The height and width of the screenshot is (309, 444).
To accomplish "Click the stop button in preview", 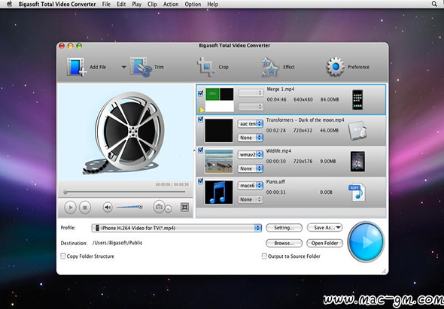I will pyautogui.click(x=85, y=208).
